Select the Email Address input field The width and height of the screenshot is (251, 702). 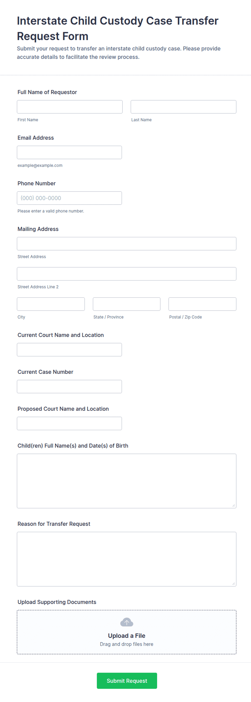pos(69,152)
